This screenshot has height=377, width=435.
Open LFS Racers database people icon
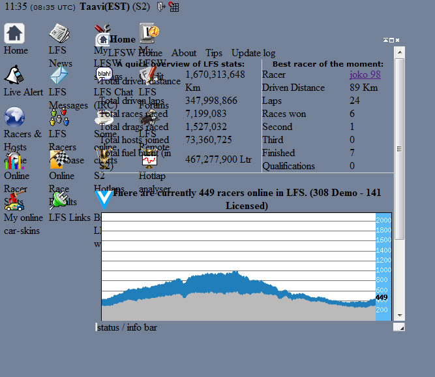click(x=59, y=117)
